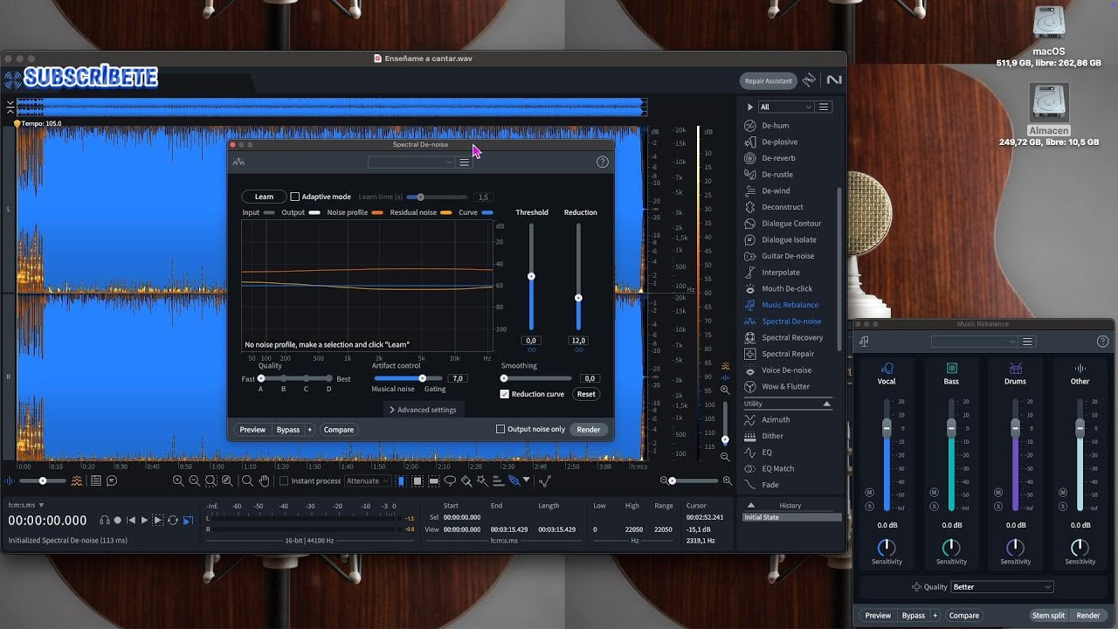Click the Artifact control slider handle
1118x629 pixels.
point(422,378)
